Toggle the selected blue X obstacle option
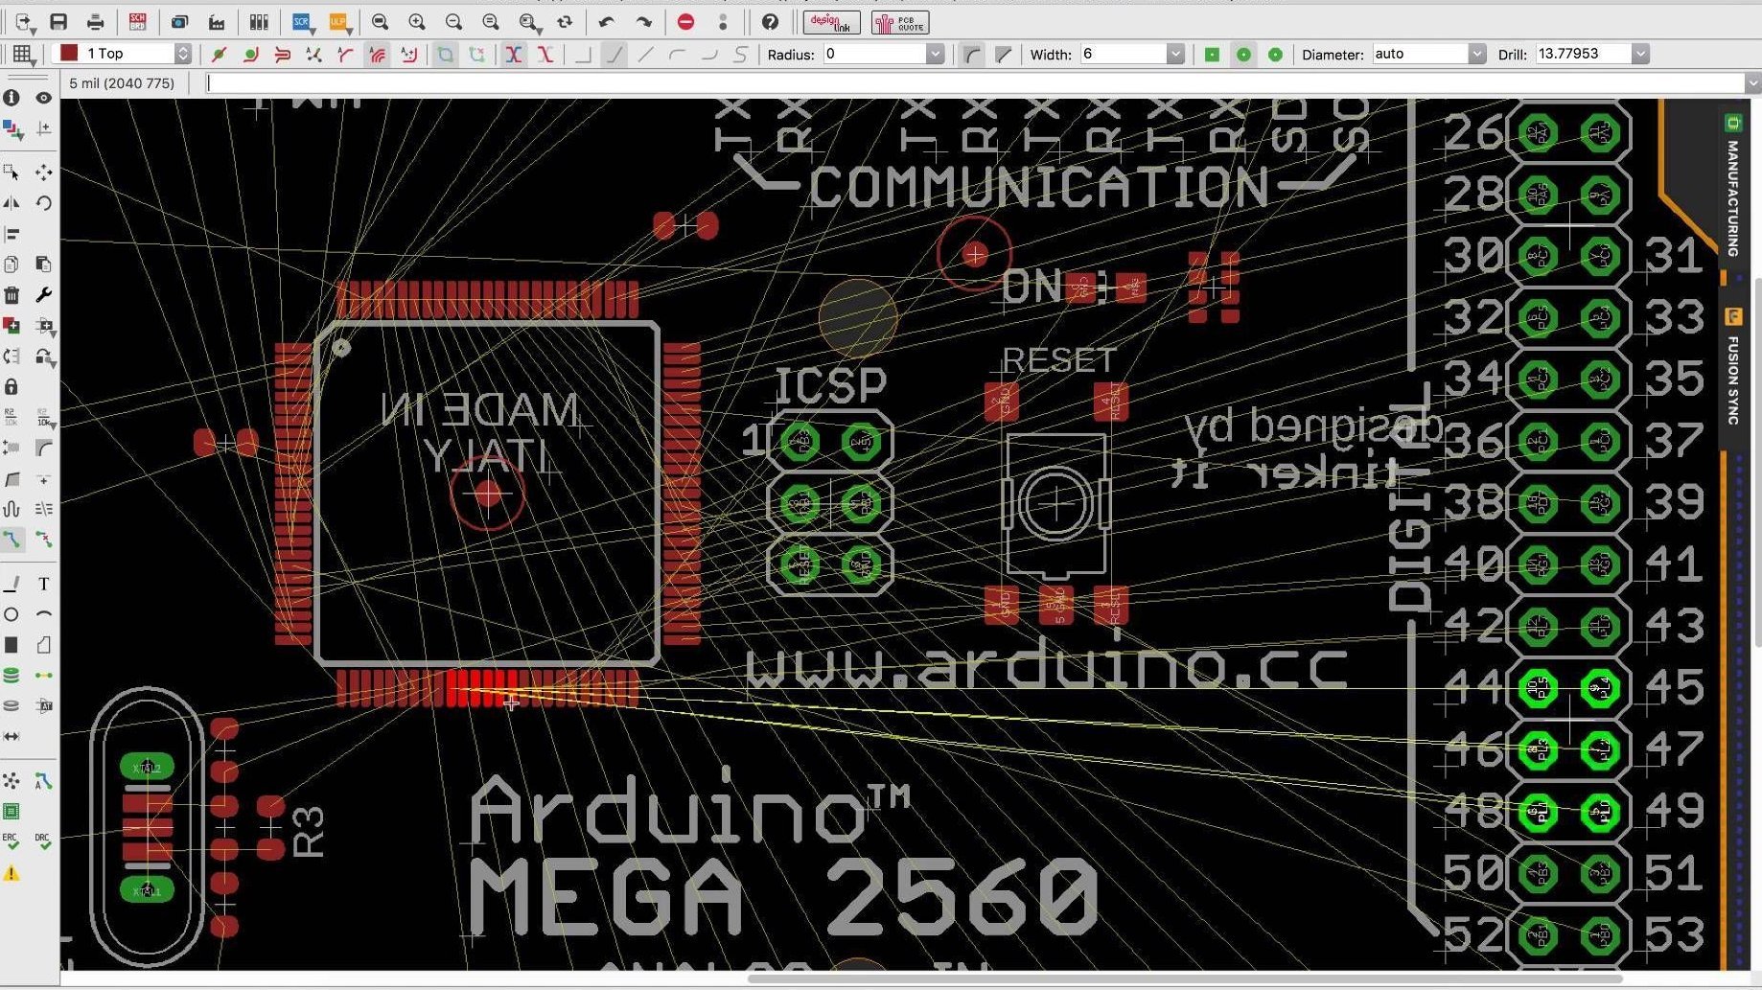1762x990 pixels. point(514,54)
